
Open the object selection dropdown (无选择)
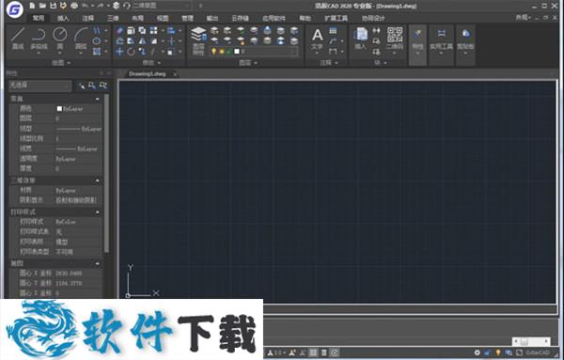[x=39, y=86]
